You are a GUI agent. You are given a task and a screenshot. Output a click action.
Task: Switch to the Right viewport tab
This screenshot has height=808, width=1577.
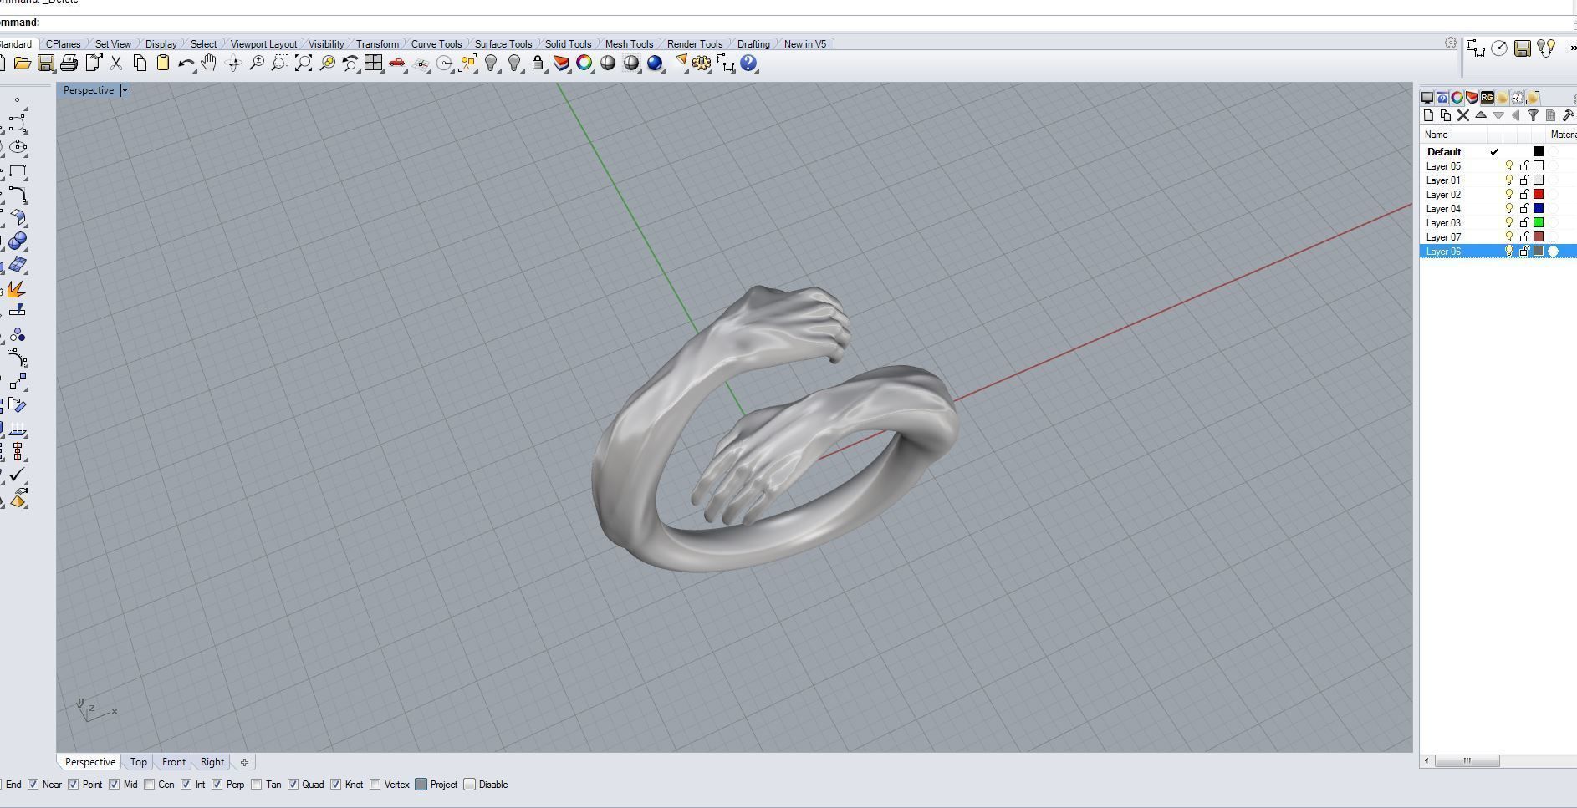pyautogui.click(x=212, y=762)
